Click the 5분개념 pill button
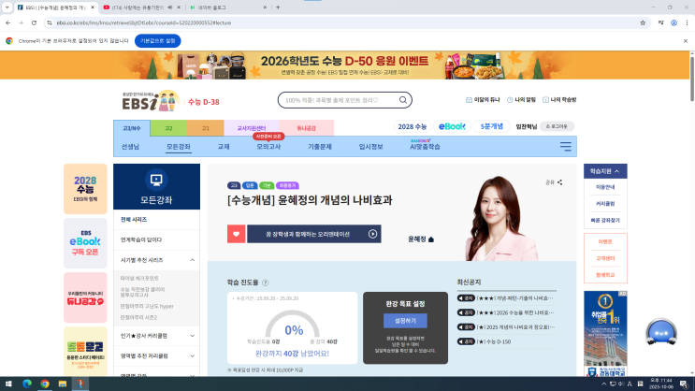The image size is (695, 391). [492, 126]
